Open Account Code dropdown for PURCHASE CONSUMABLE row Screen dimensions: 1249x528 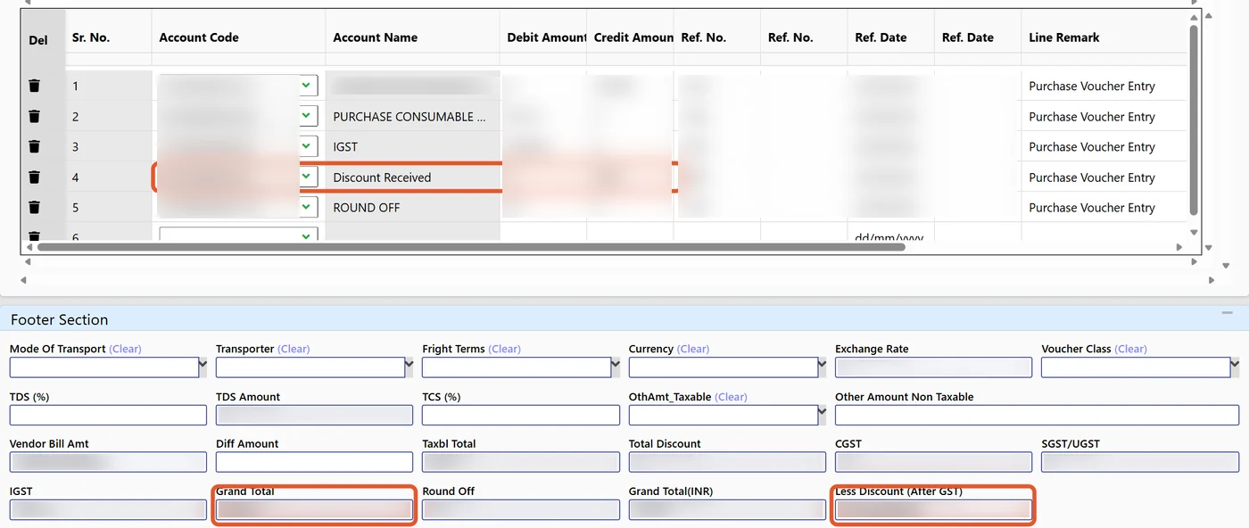click(x=307, y=116)
